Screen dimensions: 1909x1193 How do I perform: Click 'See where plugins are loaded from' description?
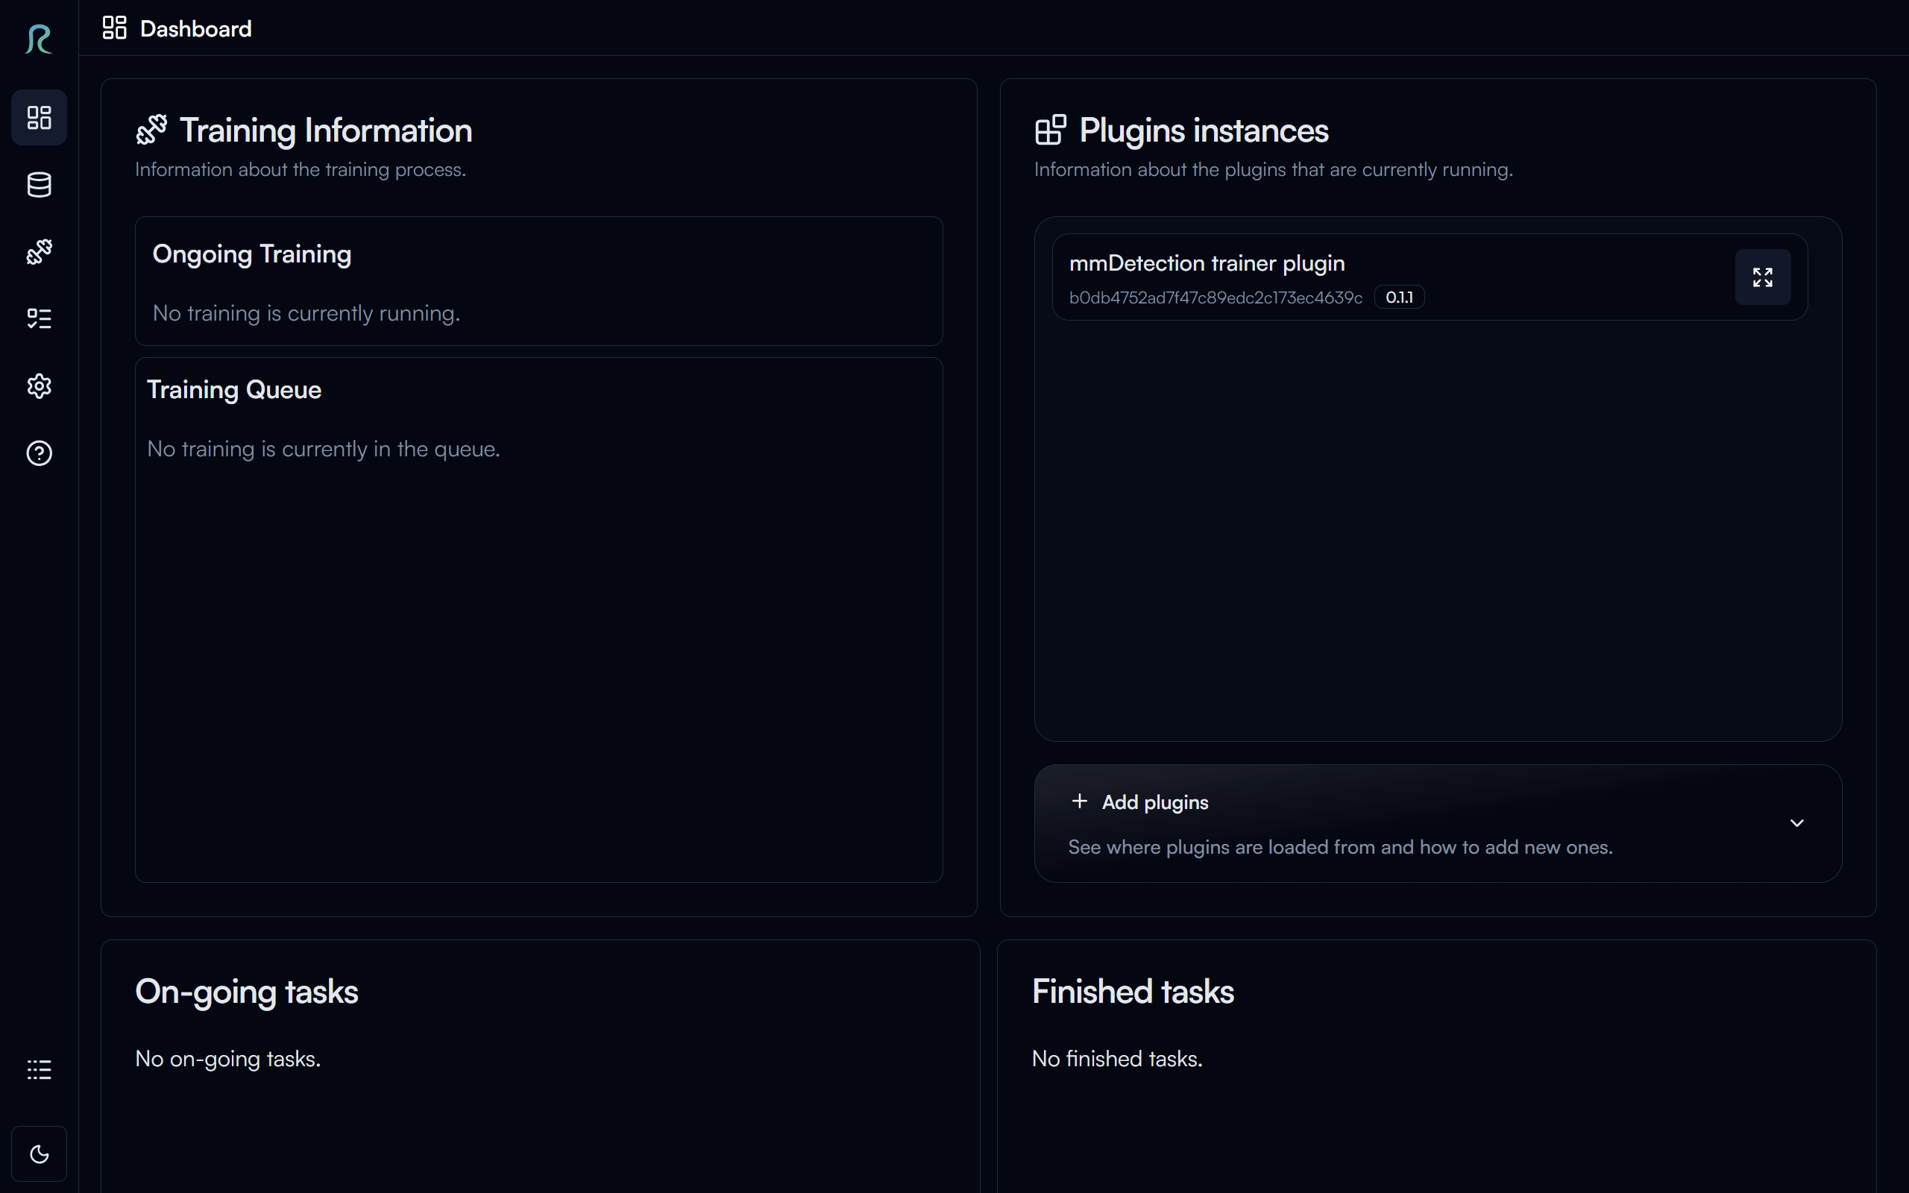click(1339, 848)
